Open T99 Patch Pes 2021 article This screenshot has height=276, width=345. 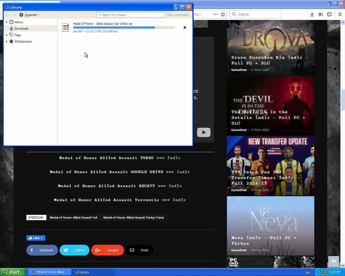[x=271, y=166]
